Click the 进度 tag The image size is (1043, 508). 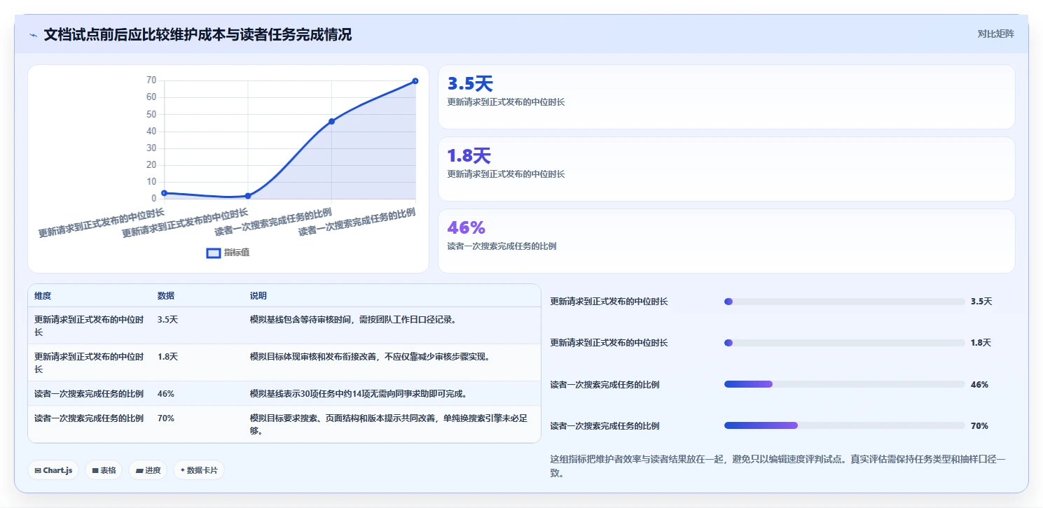coord(148,470)
